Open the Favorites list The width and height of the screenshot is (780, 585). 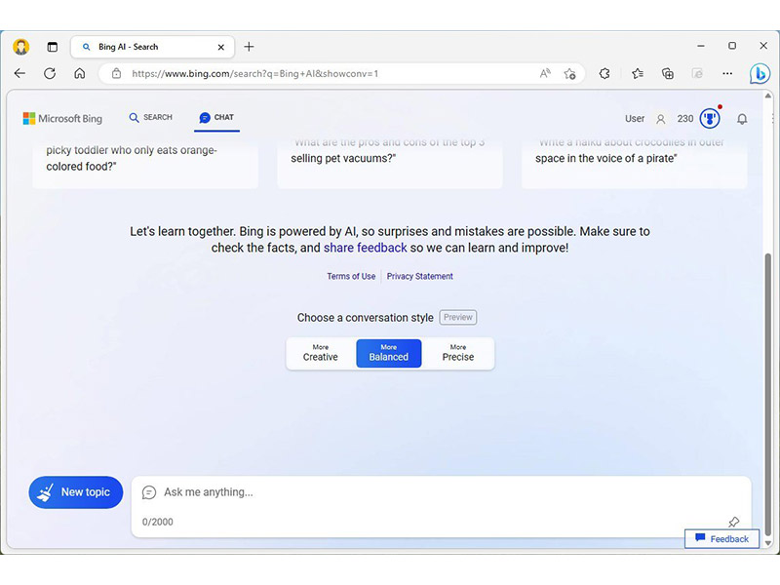pos(638,74)
